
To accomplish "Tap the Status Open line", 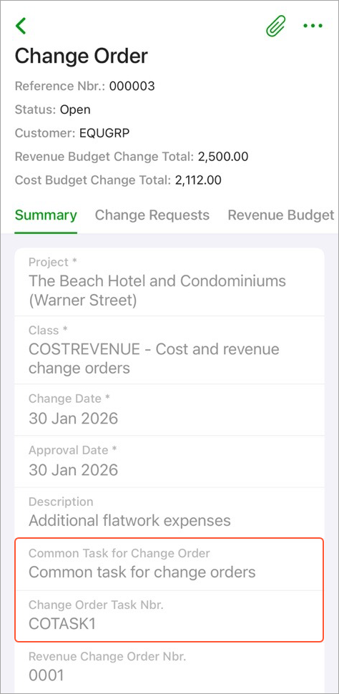I will click(x=53, y=109).
